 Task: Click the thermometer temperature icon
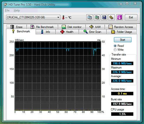click(63, 17)
